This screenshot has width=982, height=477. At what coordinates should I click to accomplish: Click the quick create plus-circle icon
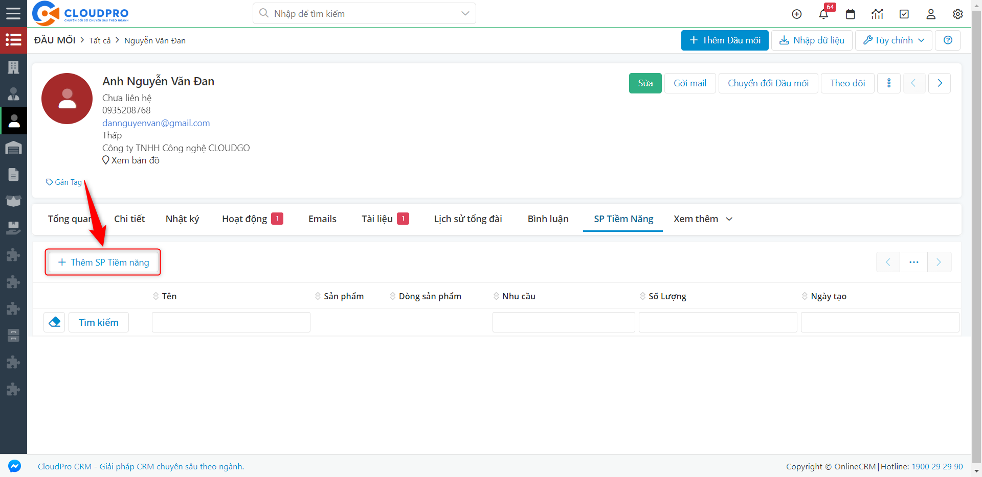tap(797, 14)
